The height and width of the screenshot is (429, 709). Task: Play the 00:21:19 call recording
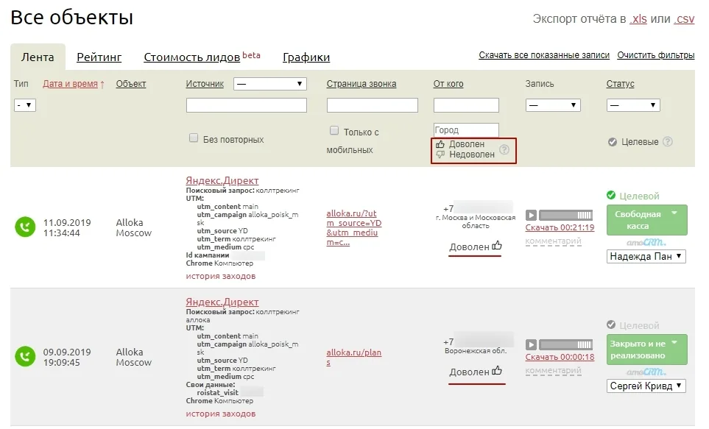(531, 215)
